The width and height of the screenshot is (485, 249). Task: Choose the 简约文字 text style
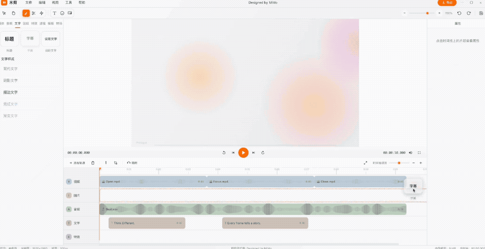(11, 69)
